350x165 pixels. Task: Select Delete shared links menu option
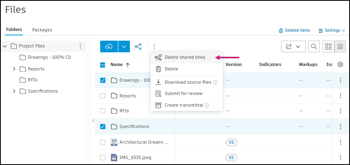tap(187, 58)
